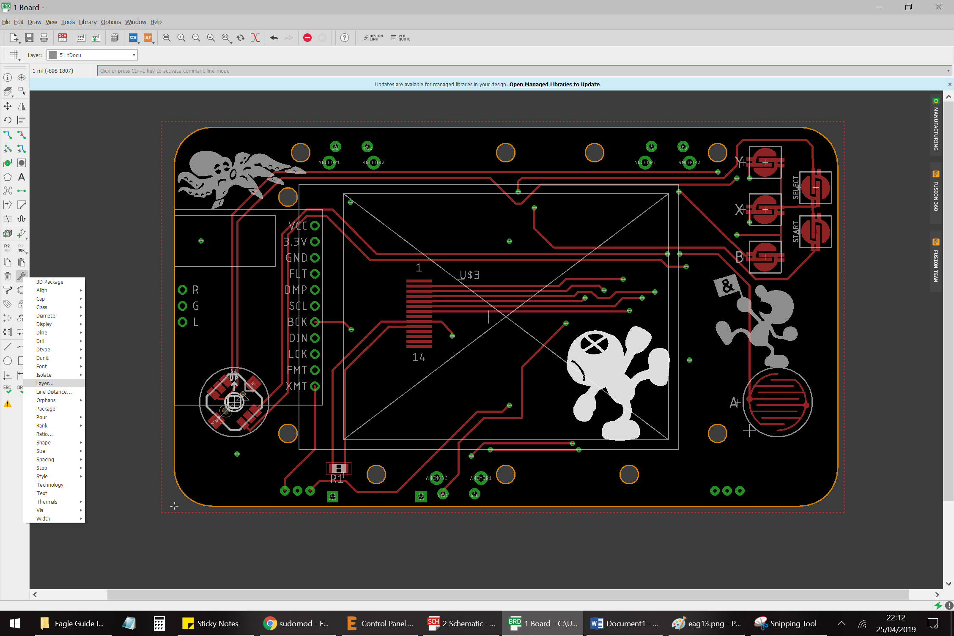This screenshot has height=636, width=954.
Task: Select the Paint roller tool
Action: [8, 290]
